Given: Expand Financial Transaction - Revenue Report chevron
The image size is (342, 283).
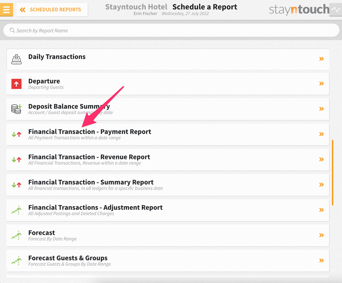Looking at the screenshot, I should (x=322, y=159).
